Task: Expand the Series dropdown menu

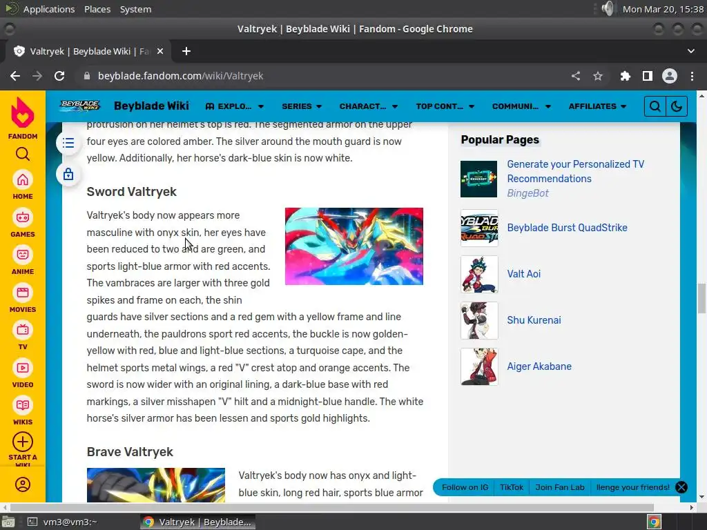Action: [x=302, y=106]
